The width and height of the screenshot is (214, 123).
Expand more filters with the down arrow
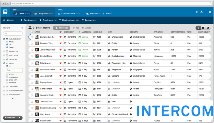click(x=13, y=99)
